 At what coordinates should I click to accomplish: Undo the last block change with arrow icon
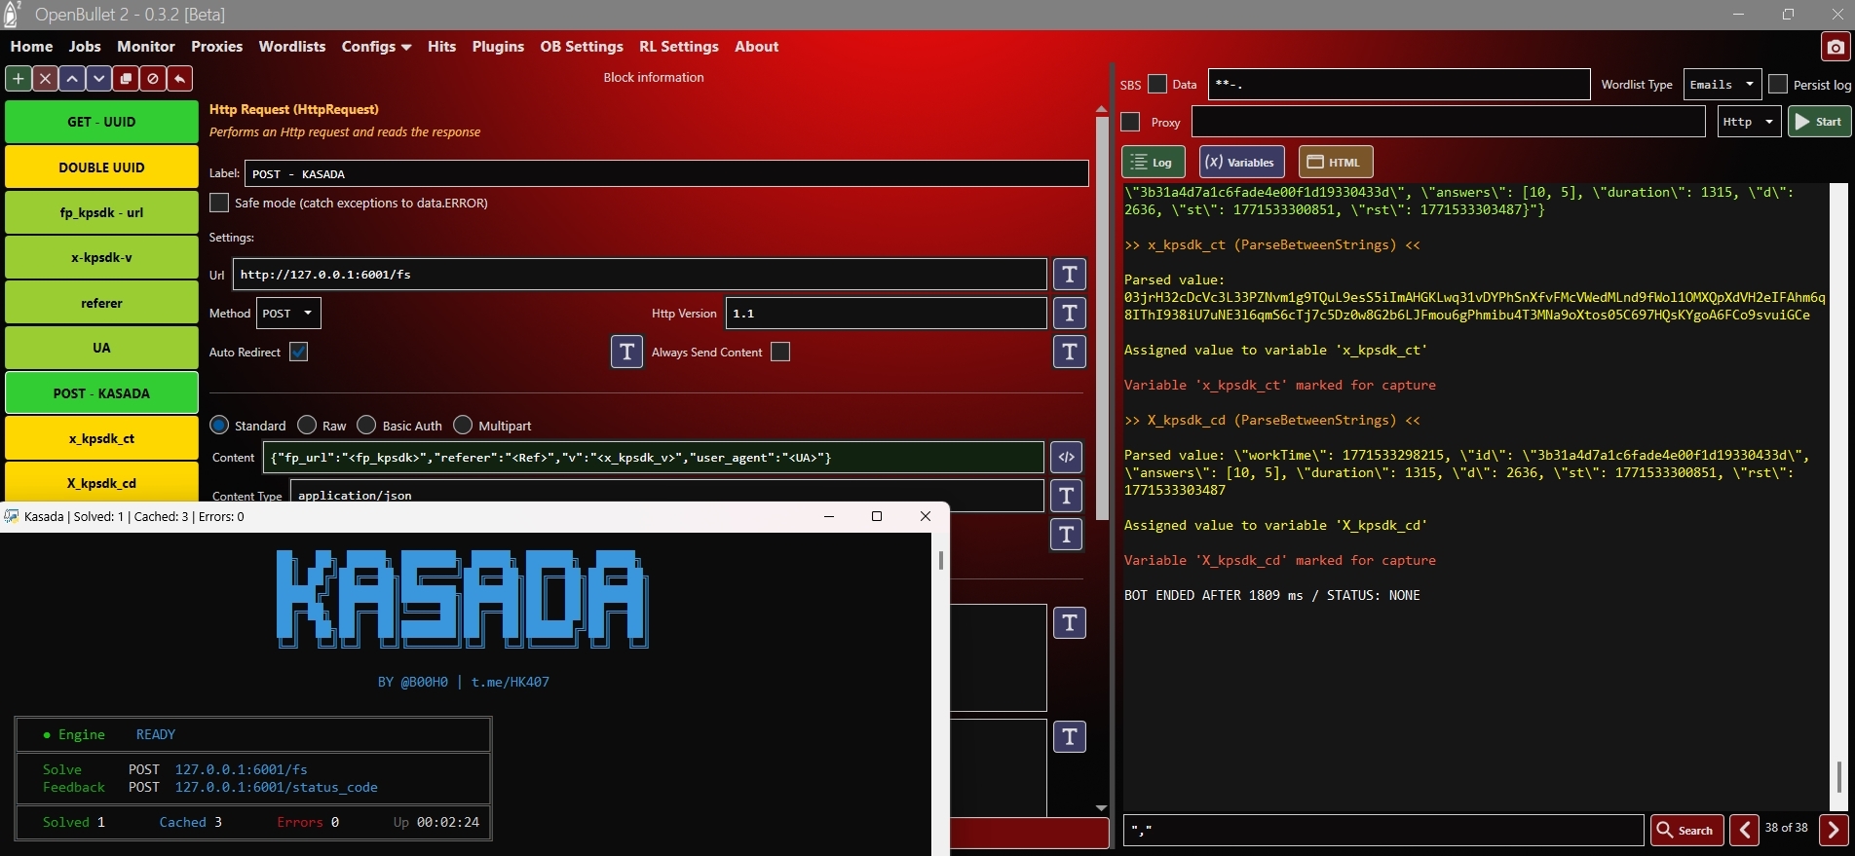click(x=179, y=79)
